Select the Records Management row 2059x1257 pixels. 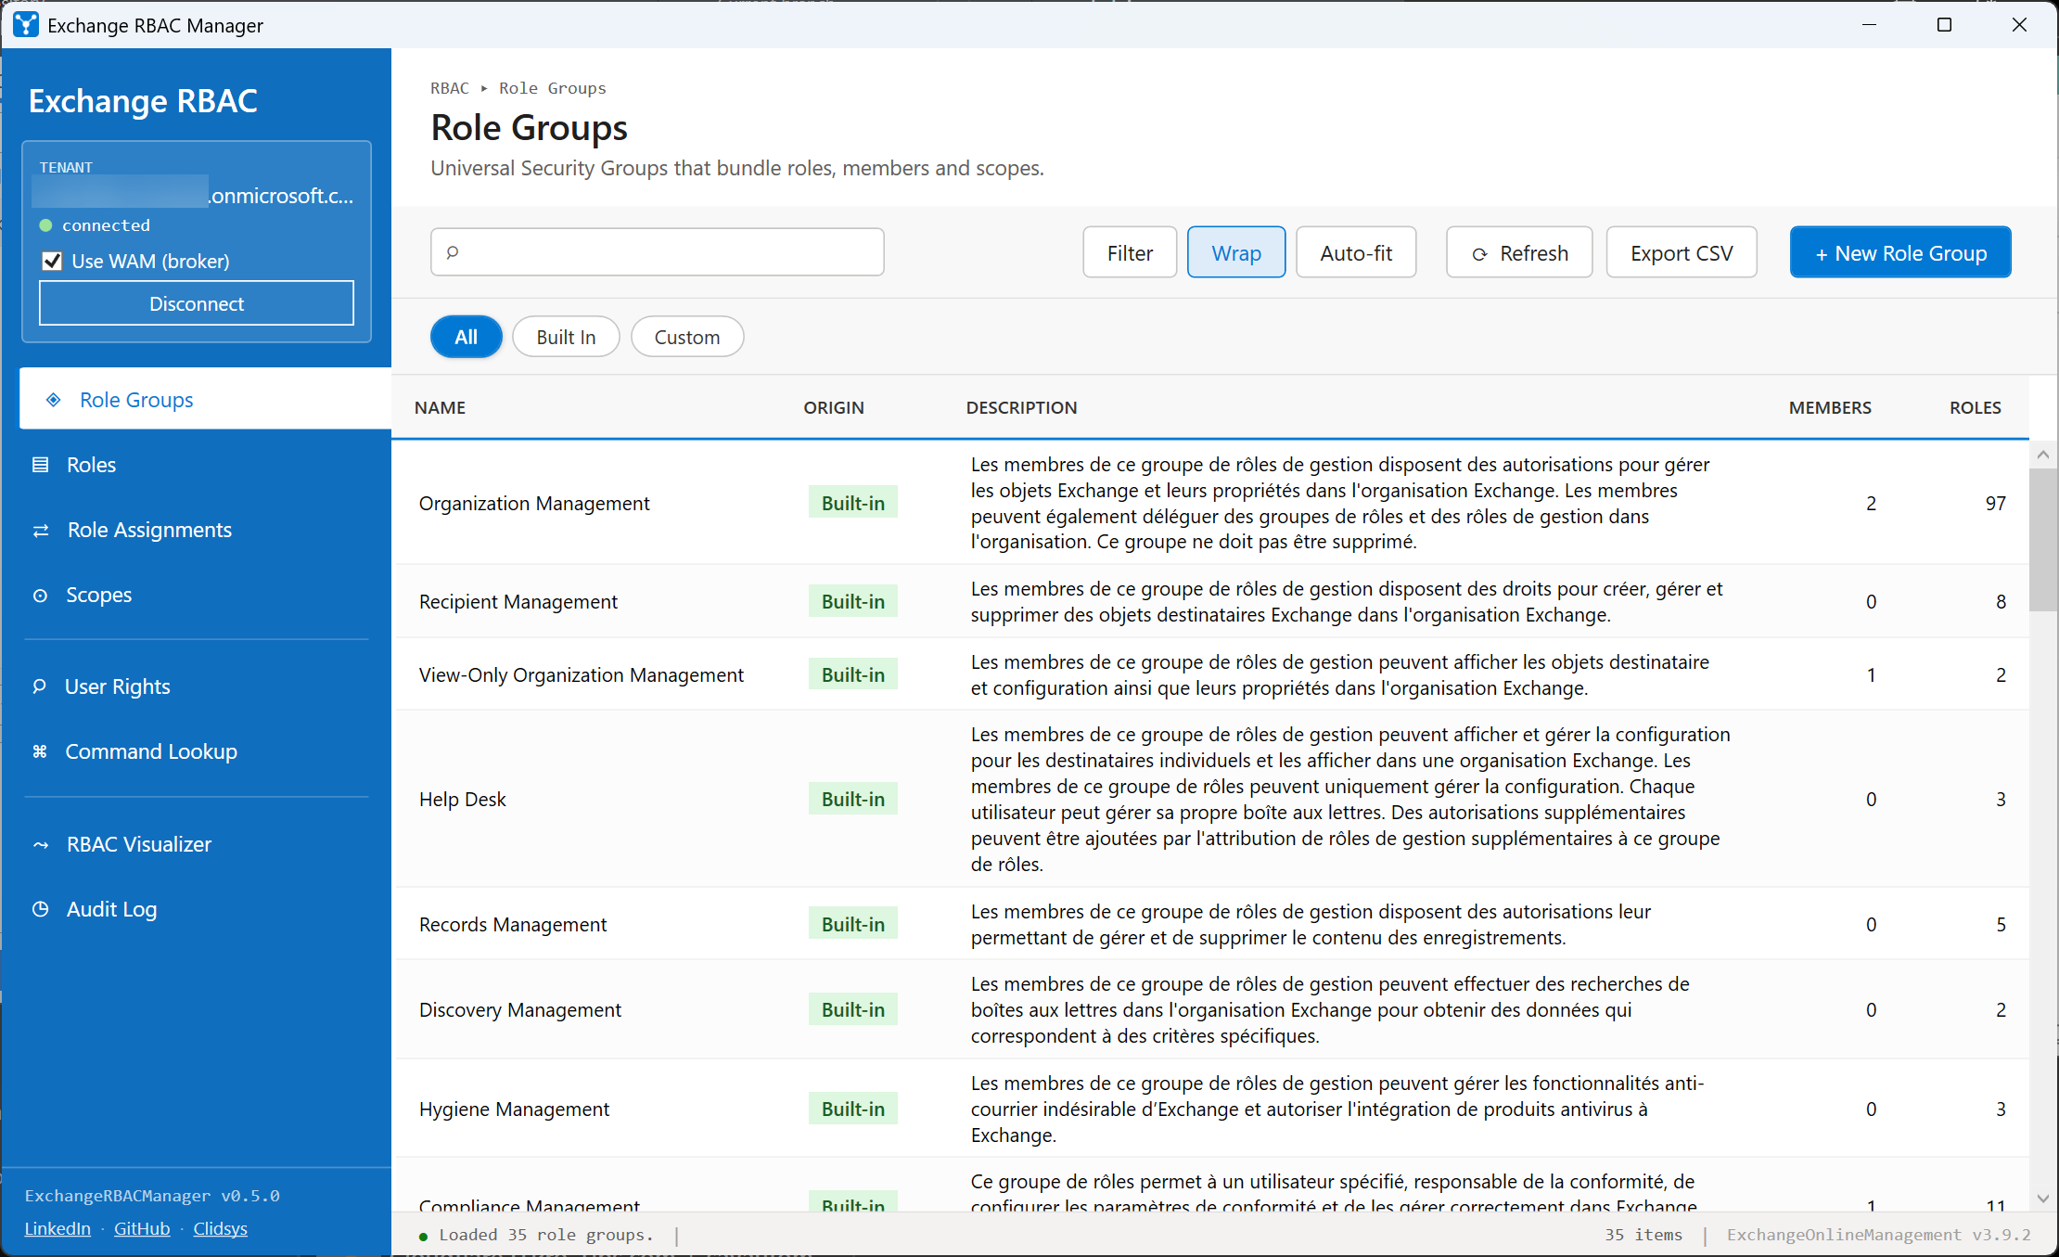(x=1210, y=924)
